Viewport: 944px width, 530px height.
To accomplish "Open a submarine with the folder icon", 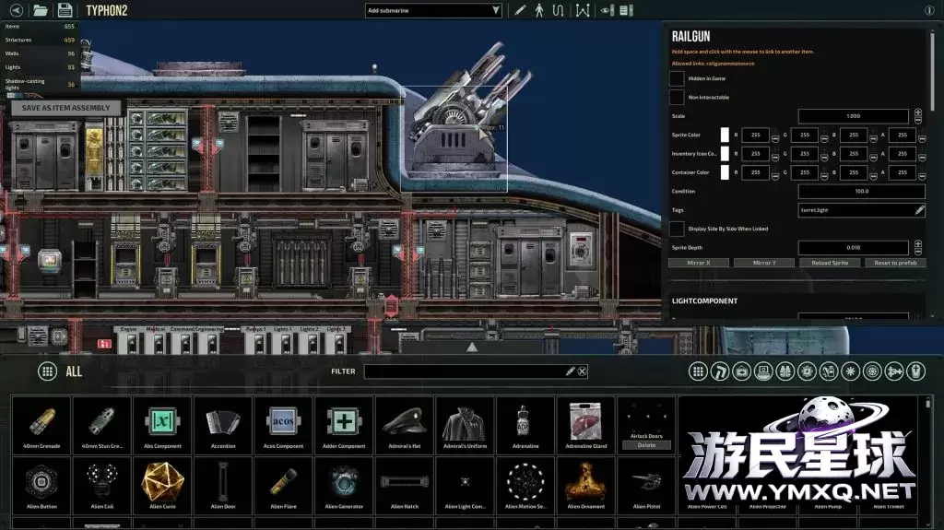I will click(41, 10).
